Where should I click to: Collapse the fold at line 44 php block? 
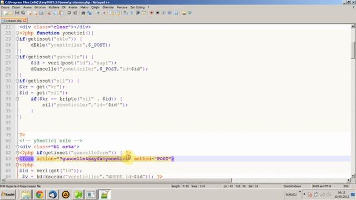pos(17,165)
